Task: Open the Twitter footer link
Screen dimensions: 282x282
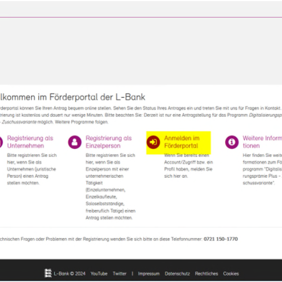Action: [x=120, y=274]
